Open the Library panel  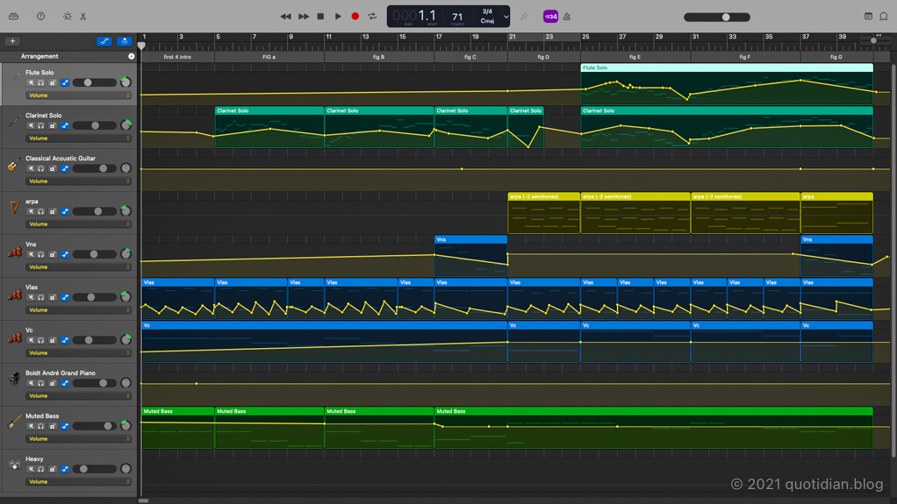[14, 17]
